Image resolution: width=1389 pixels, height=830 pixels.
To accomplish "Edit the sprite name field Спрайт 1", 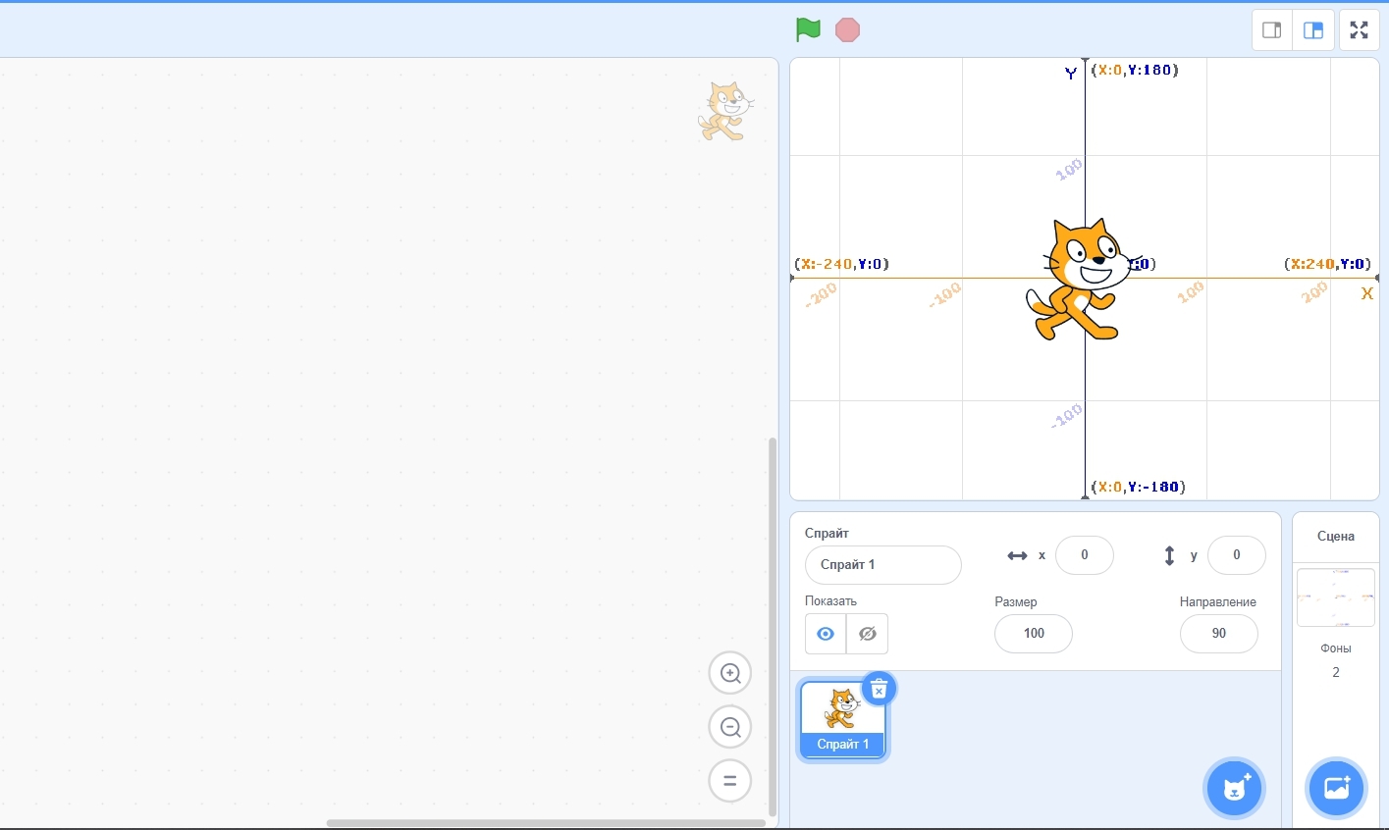I will pos(883,565).
